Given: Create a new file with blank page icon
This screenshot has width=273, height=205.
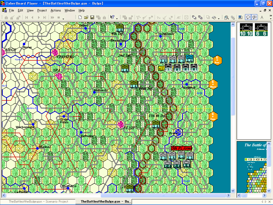Looking at the screenshot, I should 80,17.
